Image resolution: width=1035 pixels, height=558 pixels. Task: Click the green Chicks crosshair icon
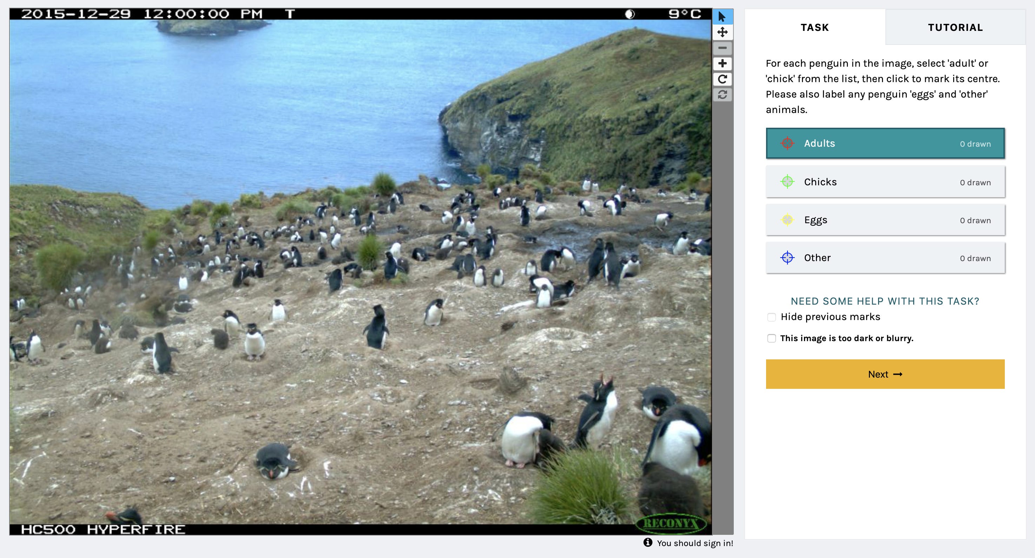click(787, 181)
